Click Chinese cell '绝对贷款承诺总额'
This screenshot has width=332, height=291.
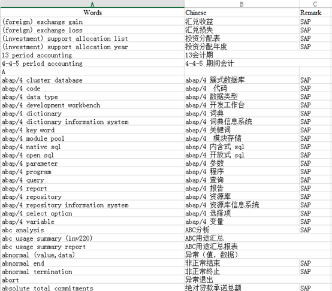(242, 287)
